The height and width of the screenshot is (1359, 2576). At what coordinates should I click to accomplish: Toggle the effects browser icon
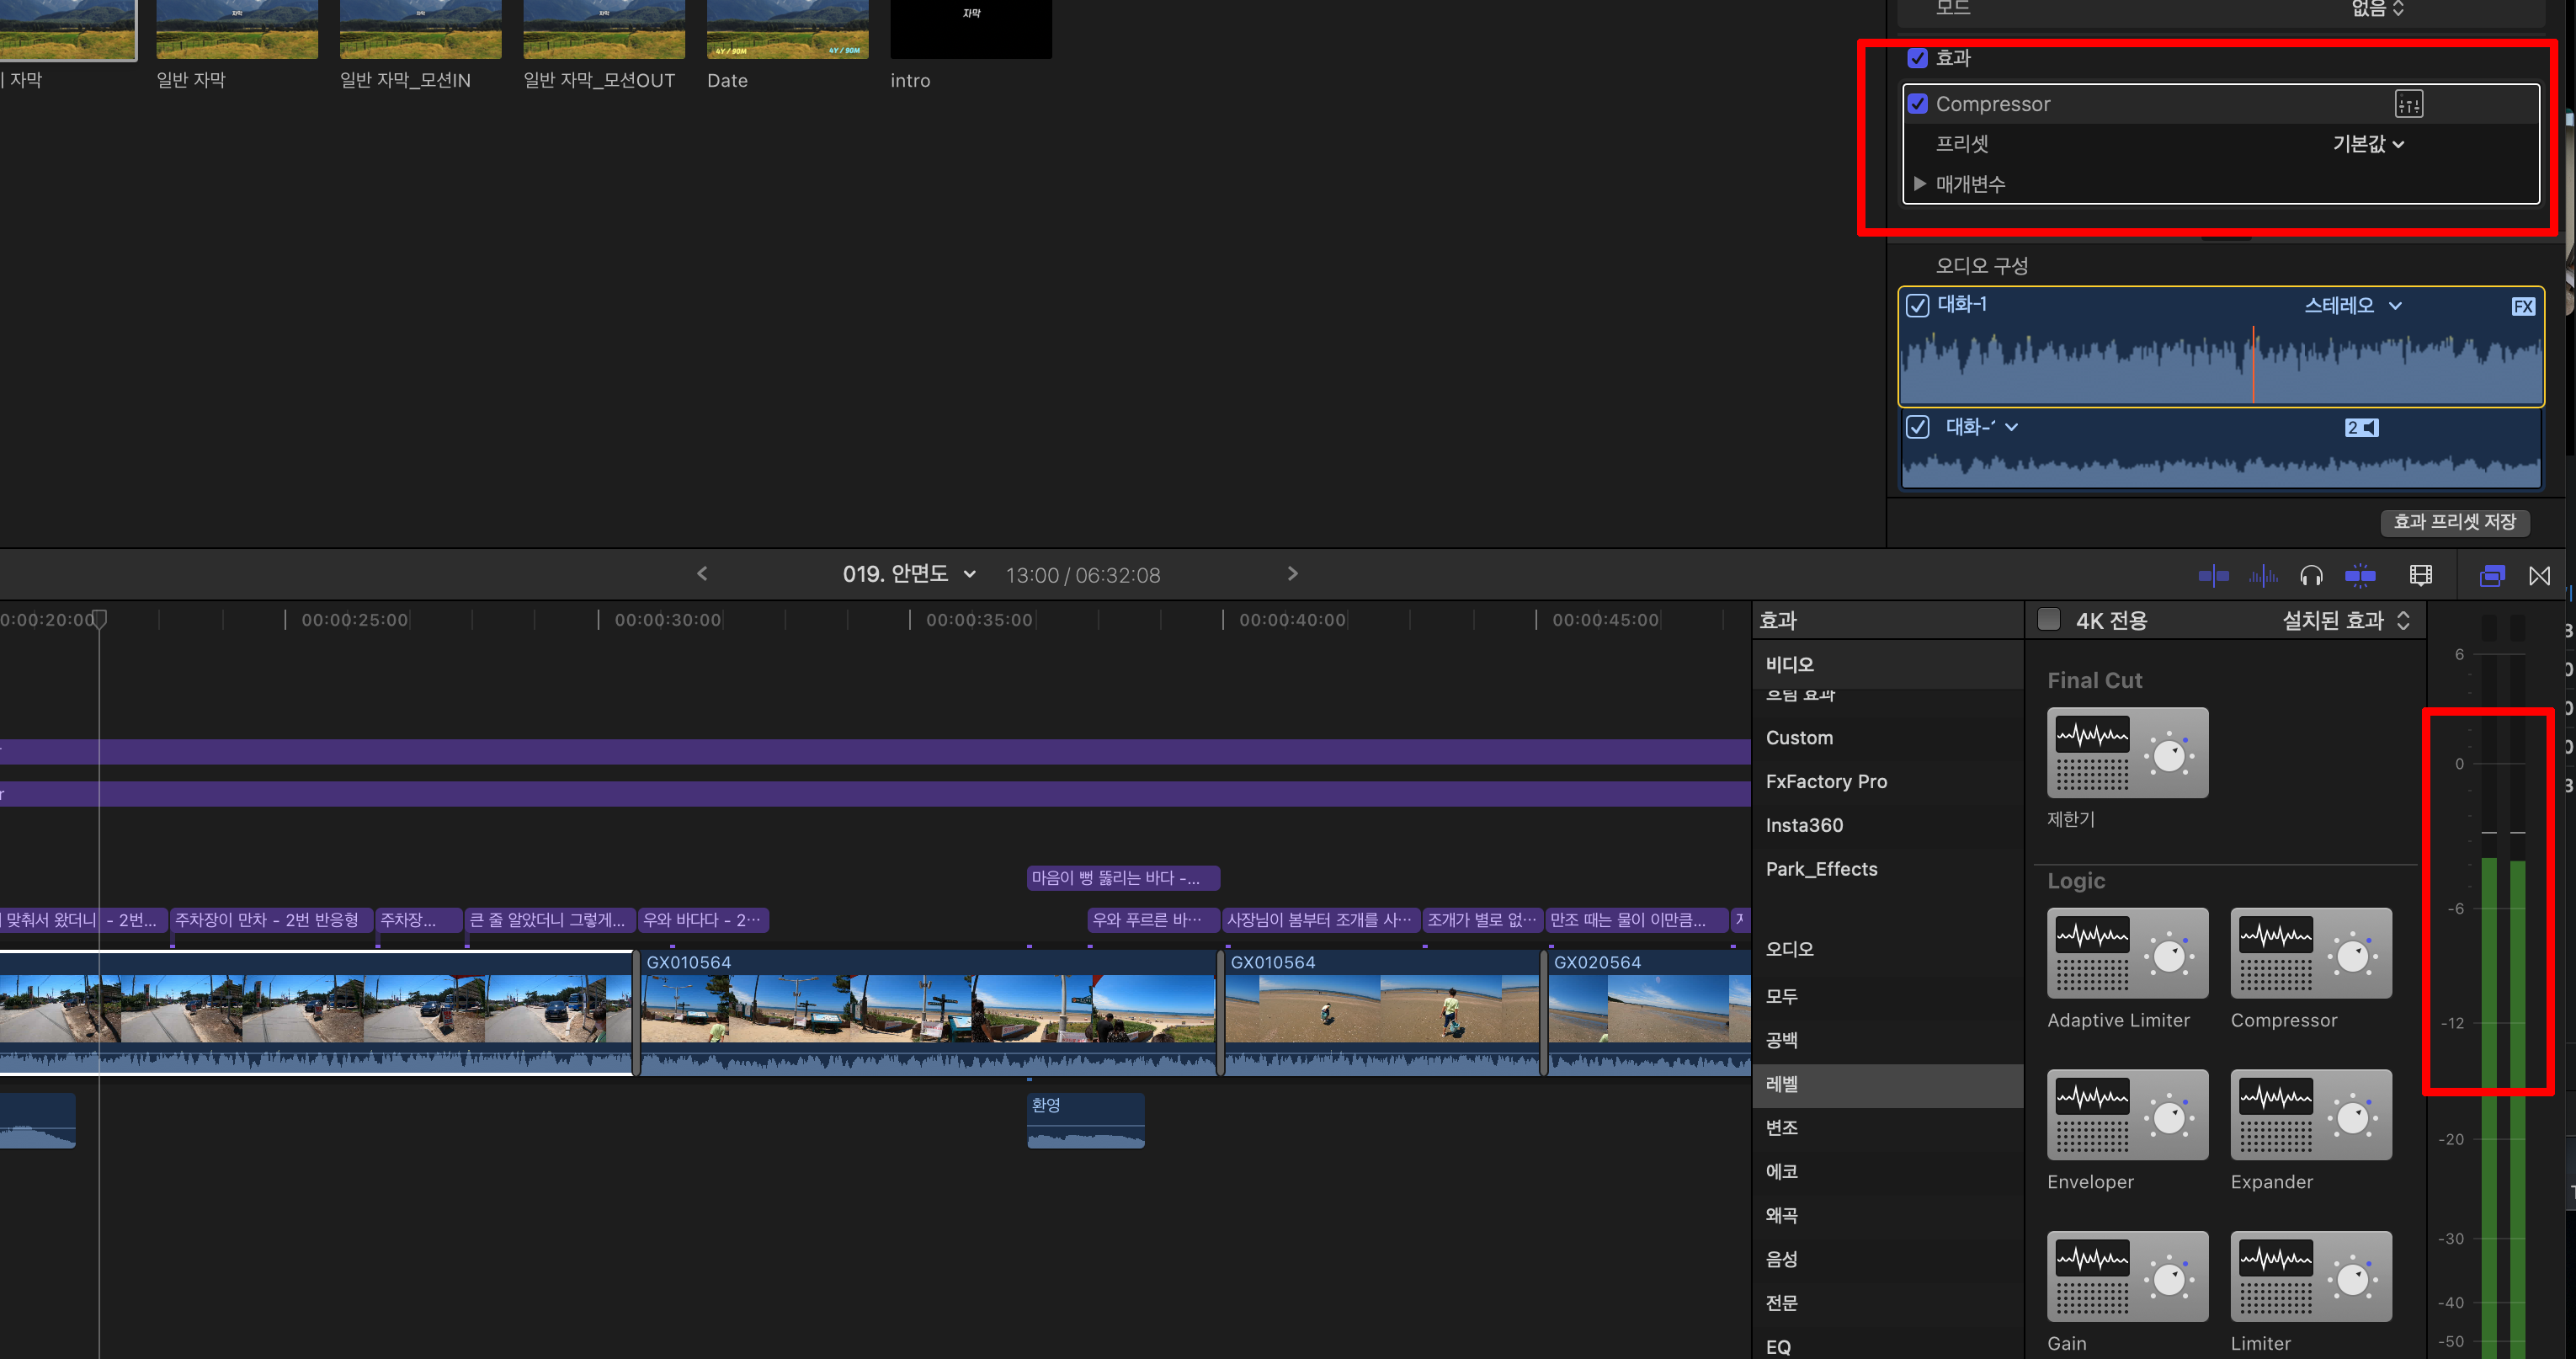click(x=2492, y=575)
